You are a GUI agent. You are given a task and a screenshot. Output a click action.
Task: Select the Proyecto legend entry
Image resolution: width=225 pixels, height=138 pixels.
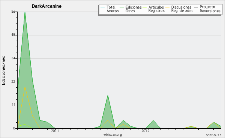point(207,7)
